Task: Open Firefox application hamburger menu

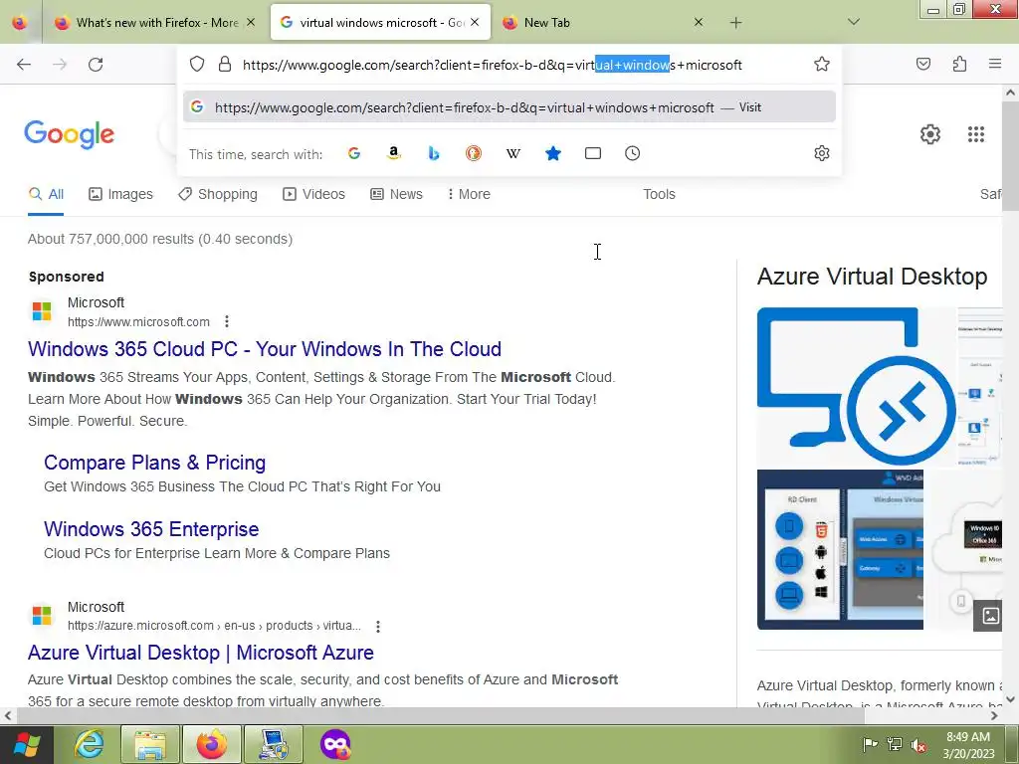Action: 995,64
